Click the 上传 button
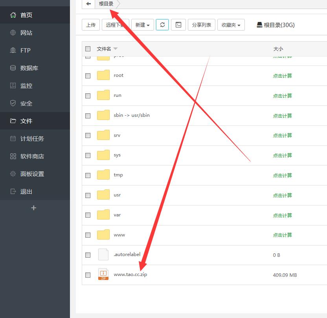This screenshot has width=327, height=318. [x=90, y=25]
